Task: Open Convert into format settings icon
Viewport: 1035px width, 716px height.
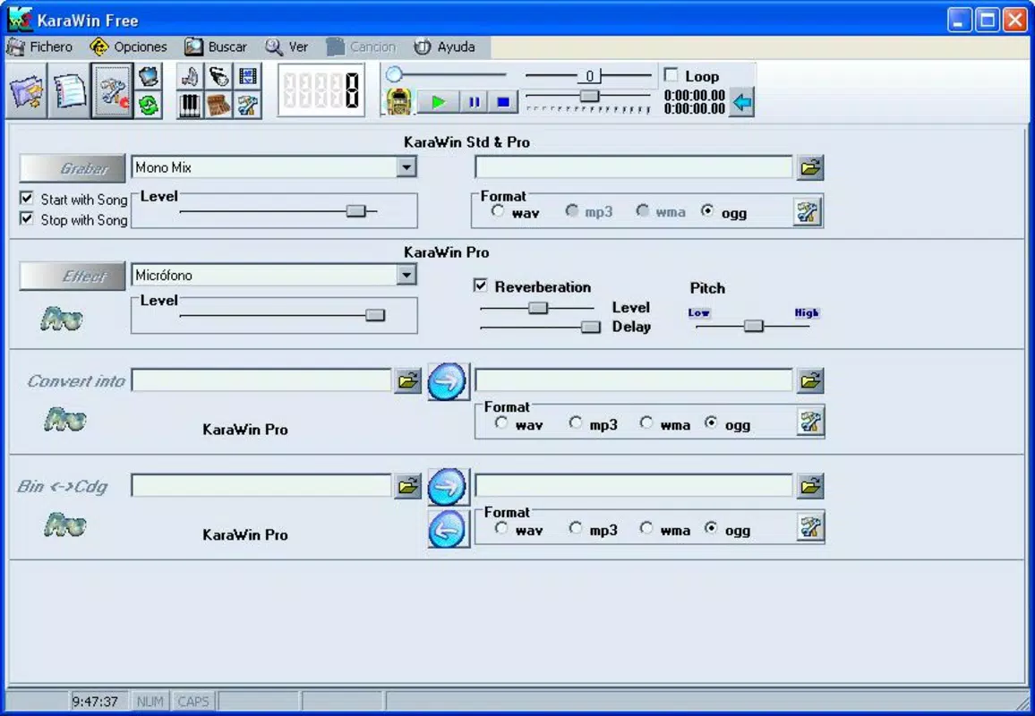Action: (x=810, y=422)
